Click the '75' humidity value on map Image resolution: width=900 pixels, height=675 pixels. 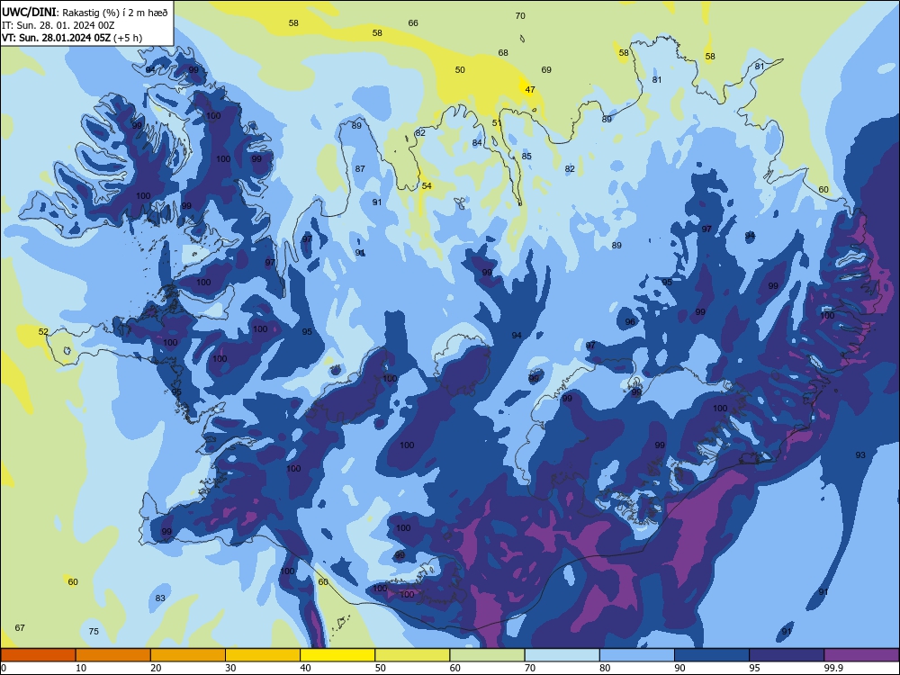[94, 632]
